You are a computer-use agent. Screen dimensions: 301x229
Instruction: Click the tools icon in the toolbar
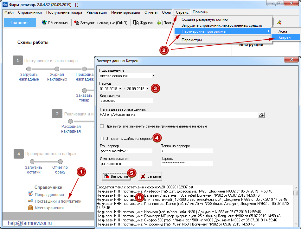[x=279, y=22]
